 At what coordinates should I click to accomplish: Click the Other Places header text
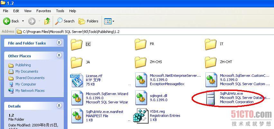pos(20,56)
